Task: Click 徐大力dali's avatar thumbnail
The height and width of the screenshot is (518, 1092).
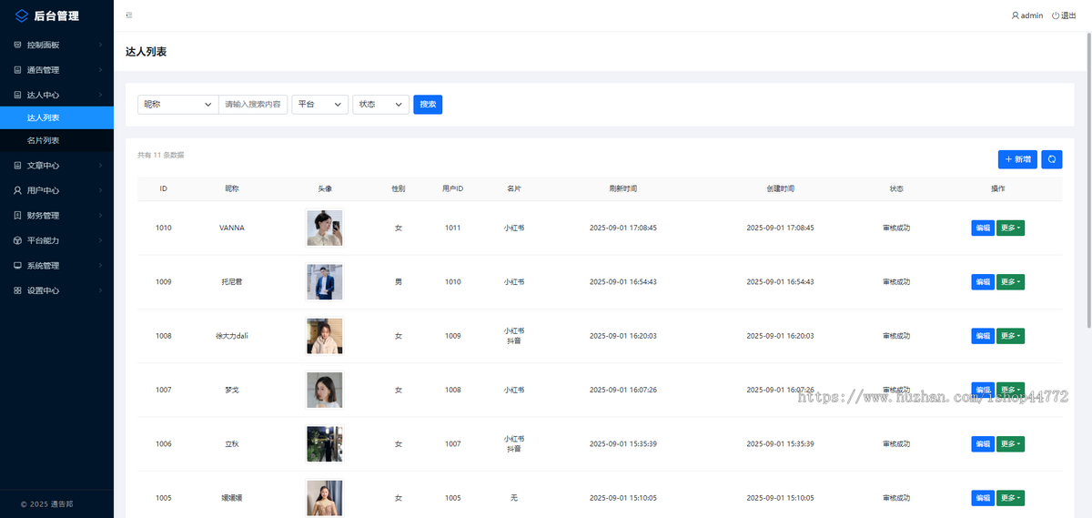Action: tap(325, 336)
